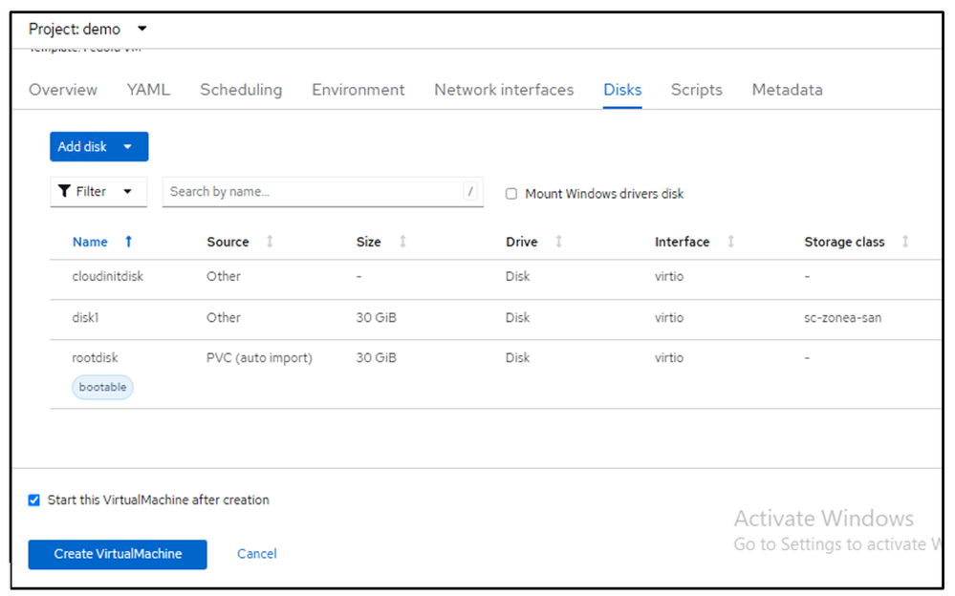Expand the Add disk dropdown arrow
The height and width of the screenshot is (596, 955).
[128, 147]
